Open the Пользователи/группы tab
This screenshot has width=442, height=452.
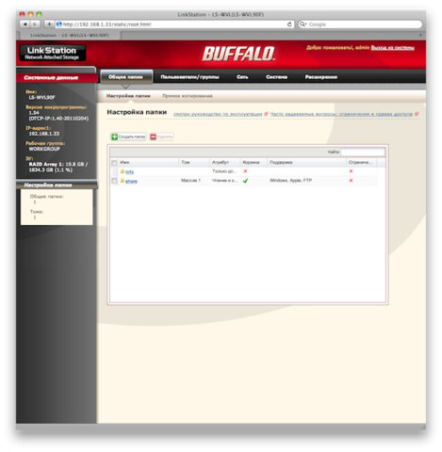pyautogui.click(x=189, y=77)
